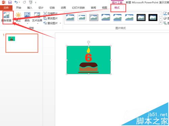Apply the thick black frame picture style
This screenshot has height=126, width=169.
(153, 17)
